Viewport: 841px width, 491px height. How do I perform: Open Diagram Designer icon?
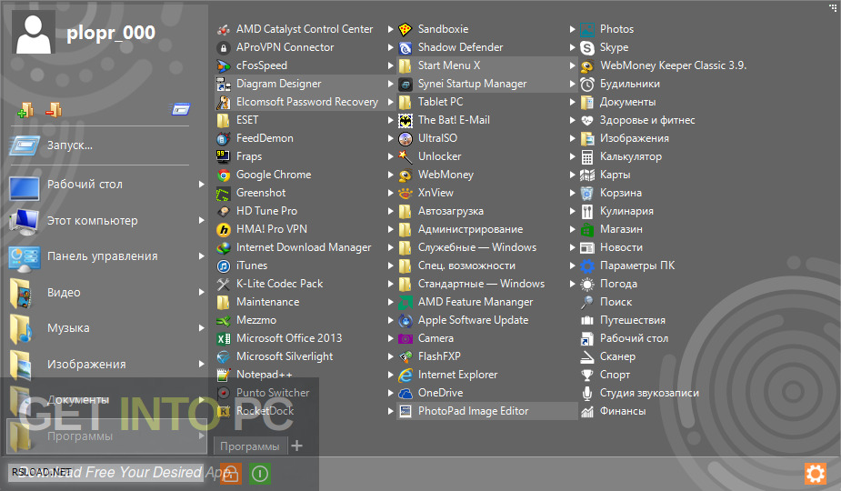click(x=223, y=85)
